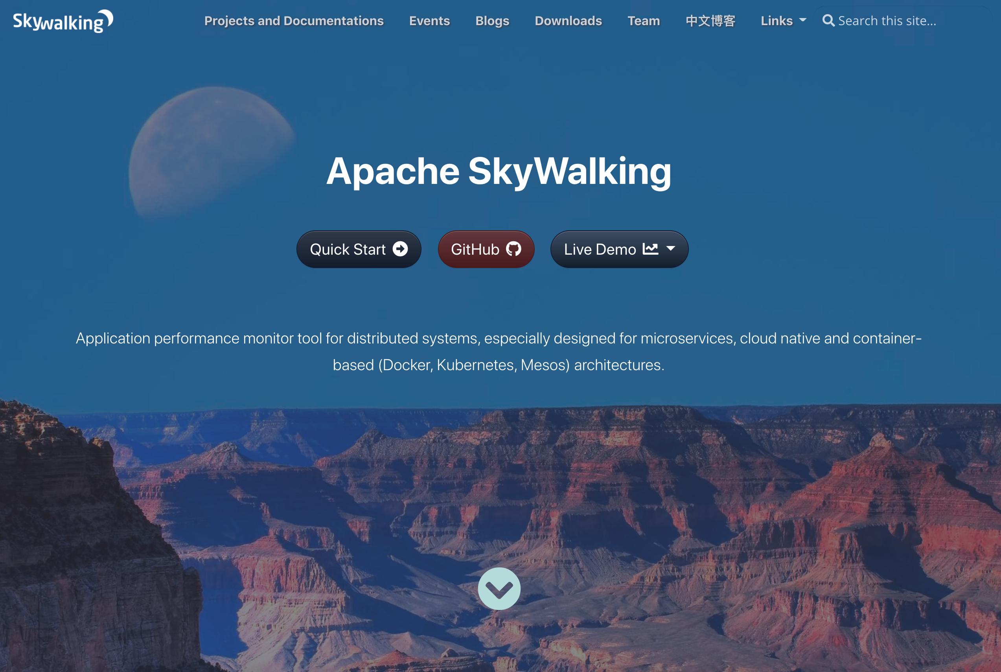This screenshot has height=672, width=1001.
Task: Open the Live Demo dropdown arrow
Action: click(x=671, y=249)
